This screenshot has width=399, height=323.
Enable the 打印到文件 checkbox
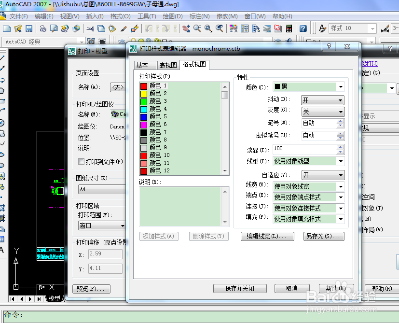coord(81,161)
